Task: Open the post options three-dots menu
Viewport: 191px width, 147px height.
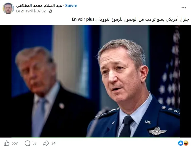Action: pos(184,8)
